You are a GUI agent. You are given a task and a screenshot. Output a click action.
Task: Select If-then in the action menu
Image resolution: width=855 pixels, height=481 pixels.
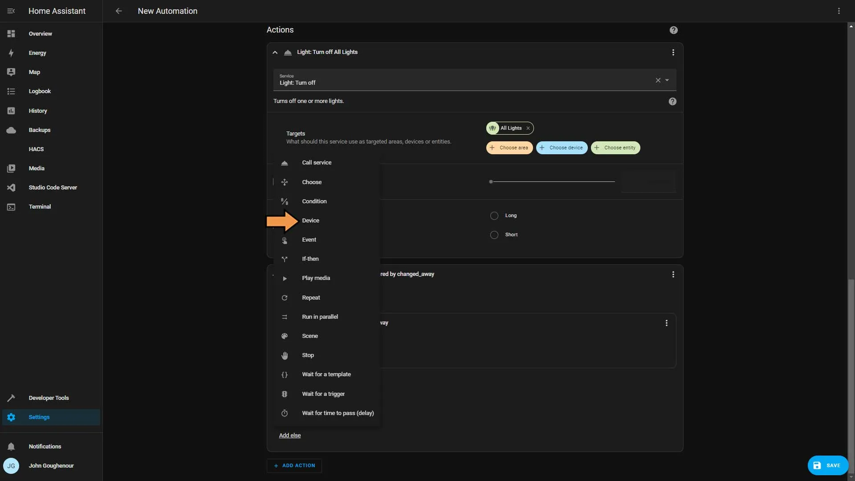click(x=327, y=259)
